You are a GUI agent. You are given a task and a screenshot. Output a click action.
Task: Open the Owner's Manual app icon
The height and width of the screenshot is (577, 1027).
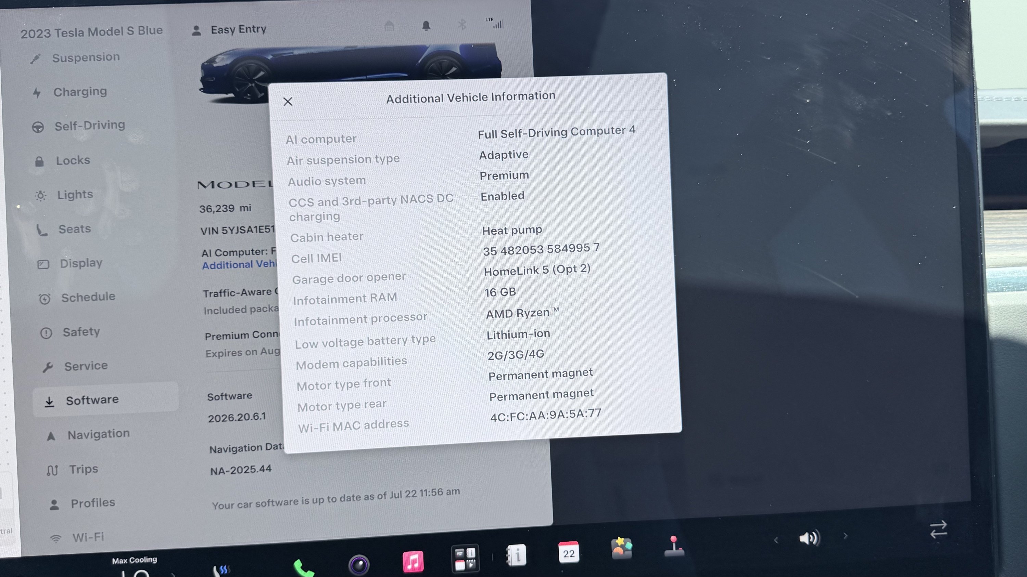(517, 555)
